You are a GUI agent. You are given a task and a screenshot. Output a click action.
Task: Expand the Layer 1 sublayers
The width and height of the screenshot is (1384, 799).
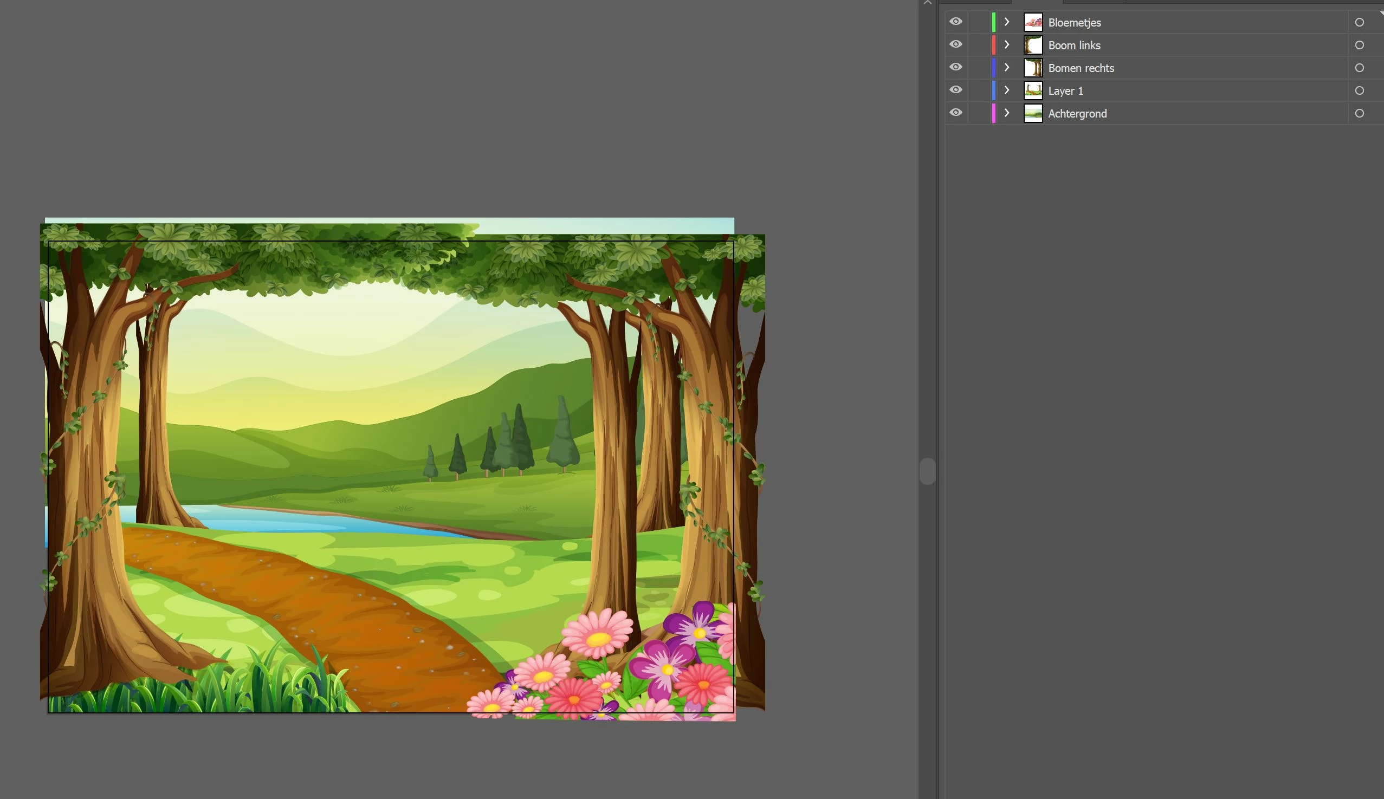[x=1007, y=90]
